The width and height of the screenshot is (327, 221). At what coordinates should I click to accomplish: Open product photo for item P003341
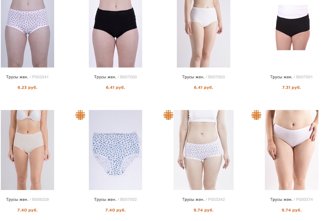tap(27, 34)
